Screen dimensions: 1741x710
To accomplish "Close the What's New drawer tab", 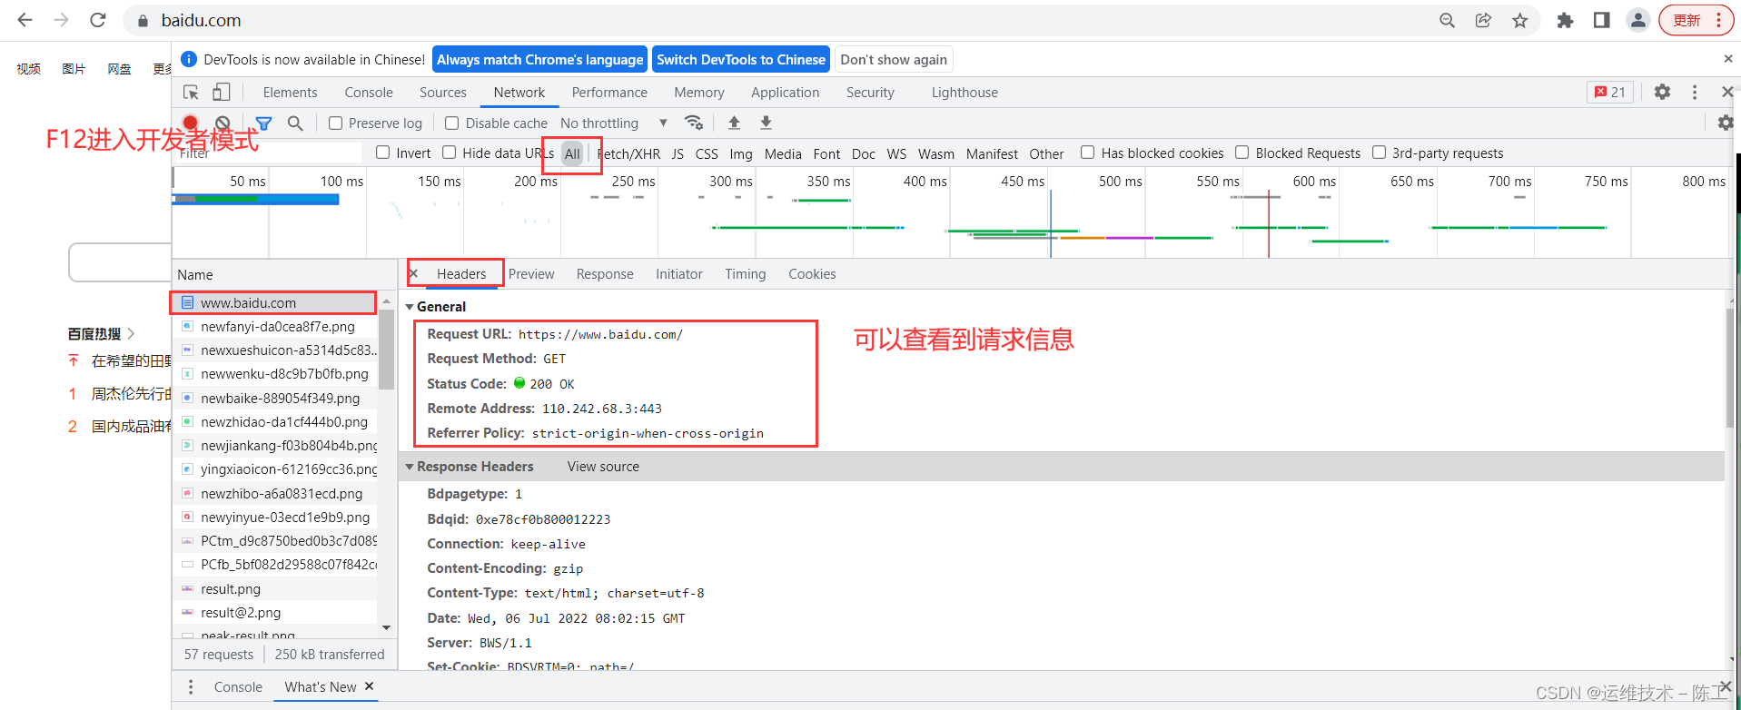I will click(x=370, y=686).
